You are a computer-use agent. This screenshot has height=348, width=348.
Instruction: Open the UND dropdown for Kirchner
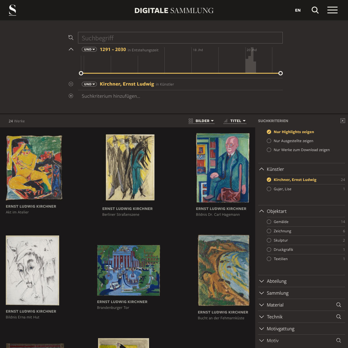click(x=89, y=84)
